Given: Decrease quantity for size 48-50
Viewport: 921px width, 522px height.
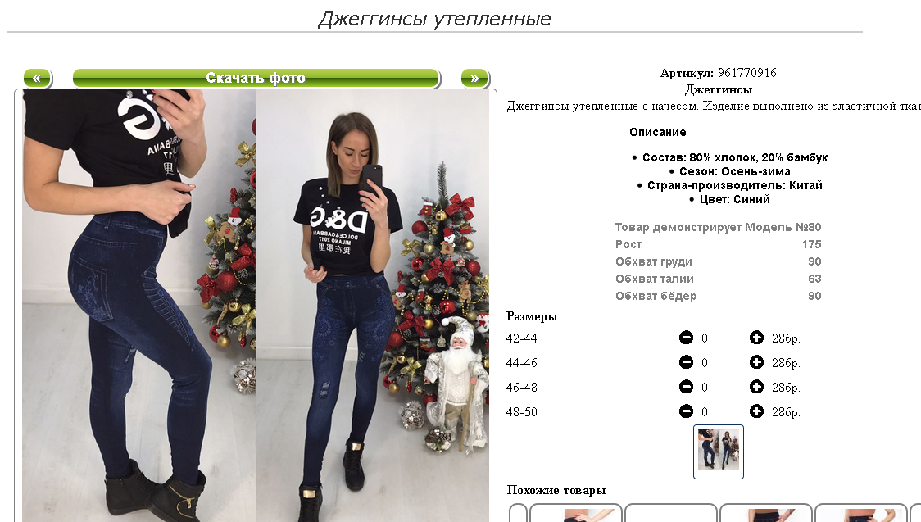Looking at the screenshot, I should 686,411.
